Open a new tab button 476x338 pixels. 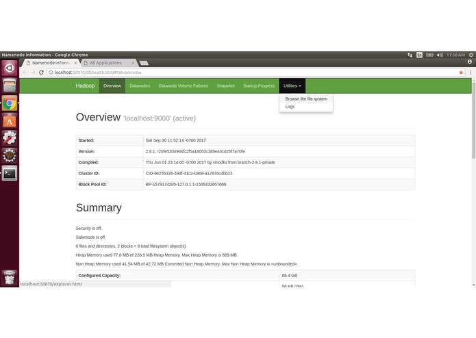(x=144, y=63)
